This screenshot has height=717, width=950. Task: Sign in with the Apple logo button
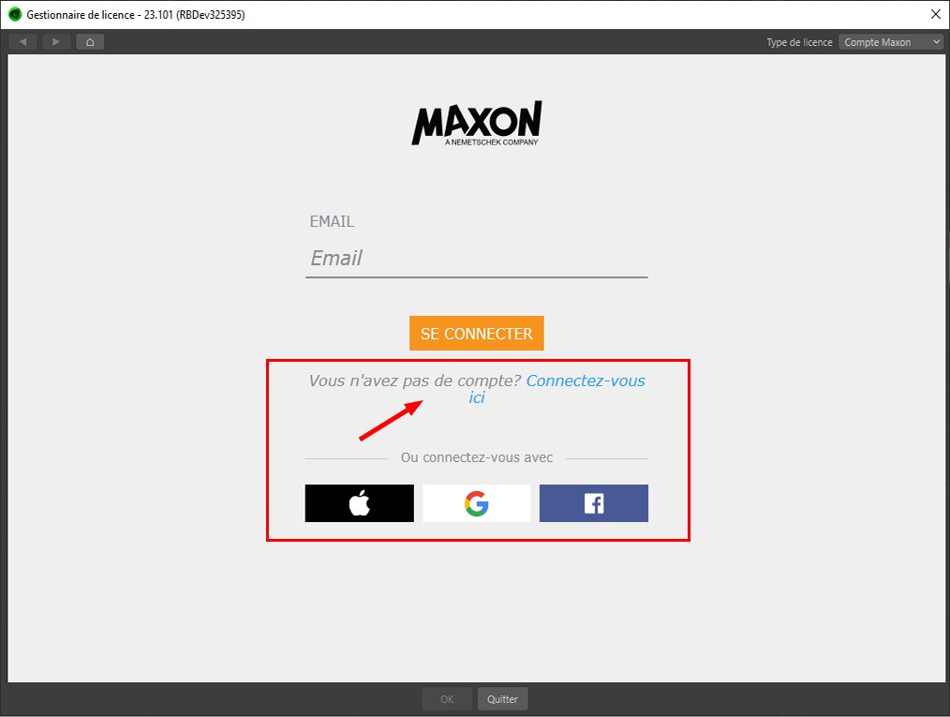tap(359, 503)
